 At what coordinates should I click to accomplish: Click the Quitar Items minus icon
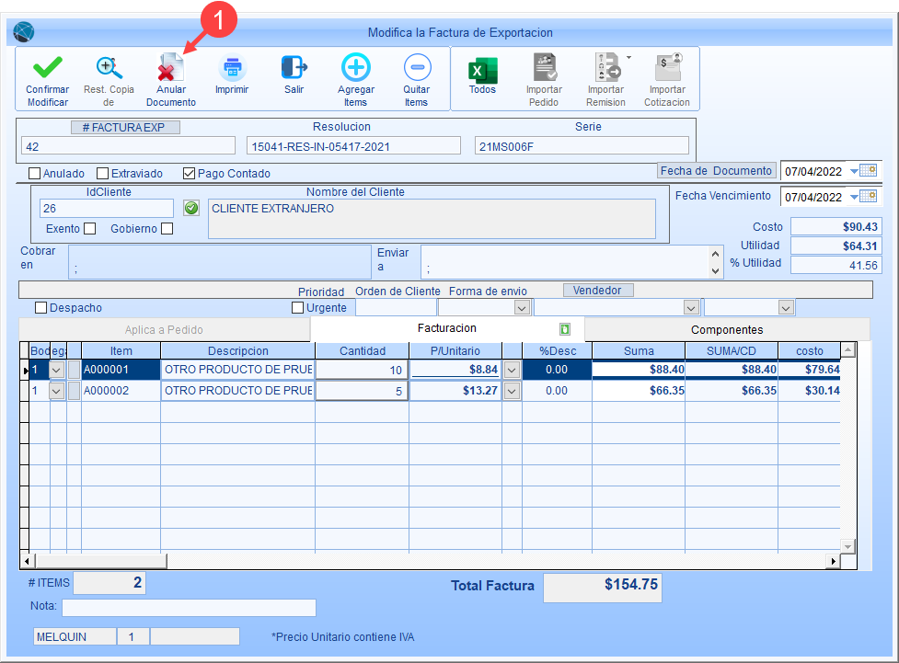coord(417,68)
